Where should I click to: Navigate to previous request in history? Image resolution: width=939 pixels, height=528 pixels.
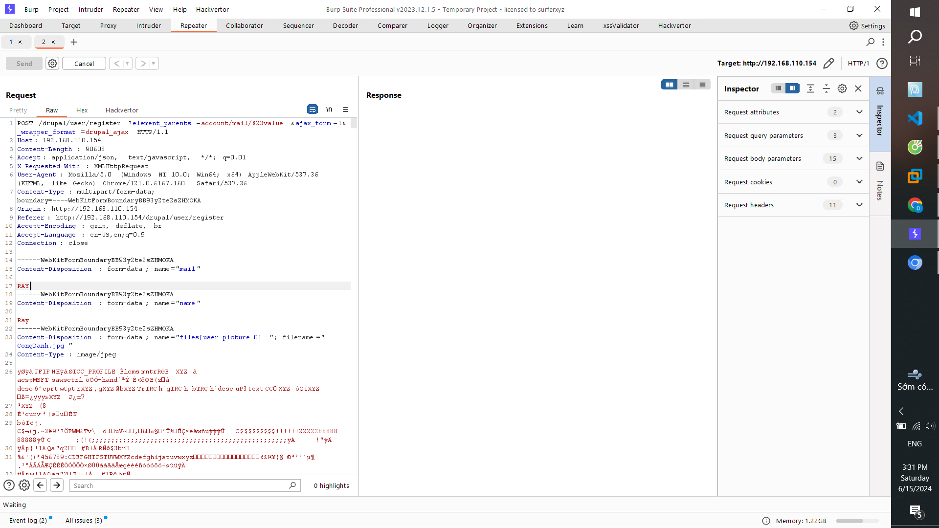[116, 64]
